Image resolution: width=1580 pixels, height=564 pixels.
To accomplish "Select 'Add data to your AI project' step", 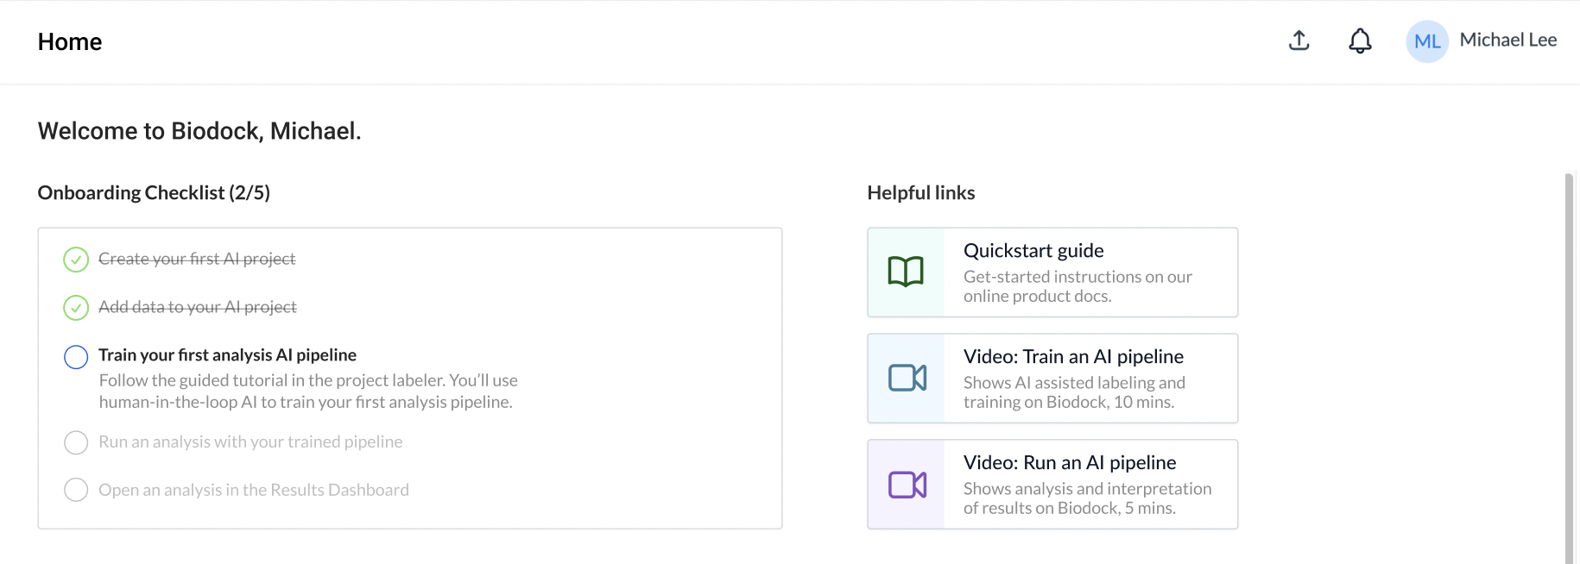I will coord(198,307).
